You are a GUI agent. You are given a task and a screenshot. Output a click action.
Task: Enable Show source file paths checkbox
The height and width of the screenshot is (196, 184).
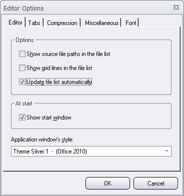tap(22, 54)
